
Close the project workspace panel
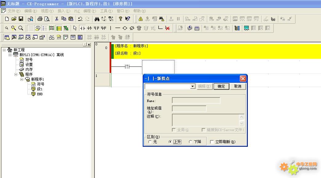pyautogui.click(x=89, y=44)
